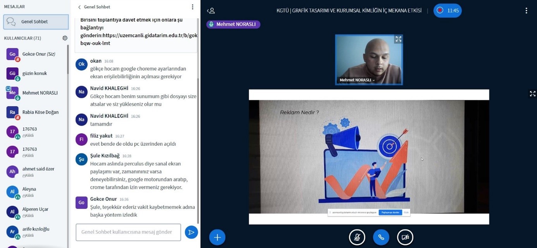This screenshot has width=537, height=248.
Task: Click Gokce Onur avatar in user list
Action: [x=12, y=54]
